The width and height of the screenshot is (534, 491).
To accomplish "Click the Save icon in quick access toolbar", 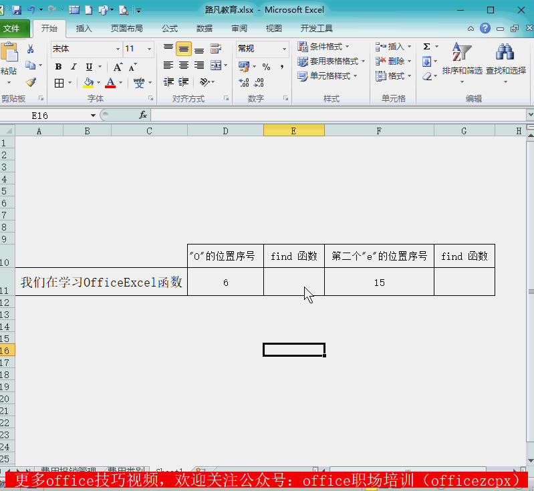I will 17,10.
